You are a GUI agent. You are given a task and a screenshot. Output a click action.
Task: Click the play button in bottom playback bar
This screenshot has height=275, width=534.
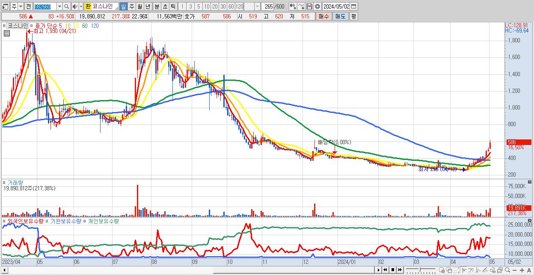click(x=379, y=270)
